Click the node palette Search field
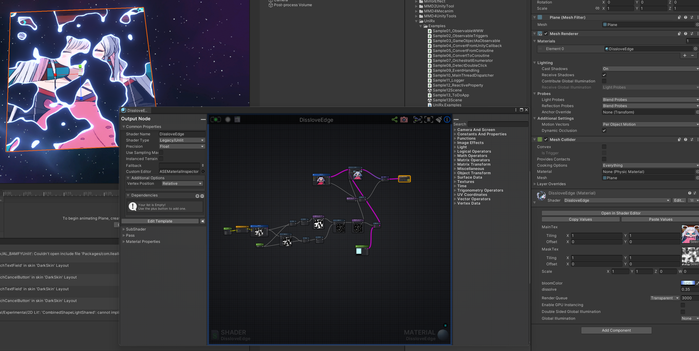Screen dimensions: 699x351 498,124
